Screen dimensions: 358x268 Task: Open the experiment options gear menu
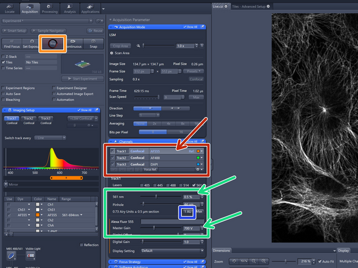pos(99,21)
